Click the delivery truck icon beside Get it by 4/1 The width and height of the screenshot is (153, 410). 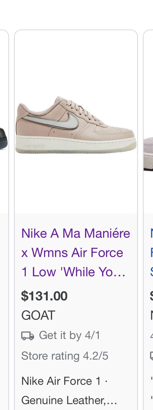tap(28, 336)
